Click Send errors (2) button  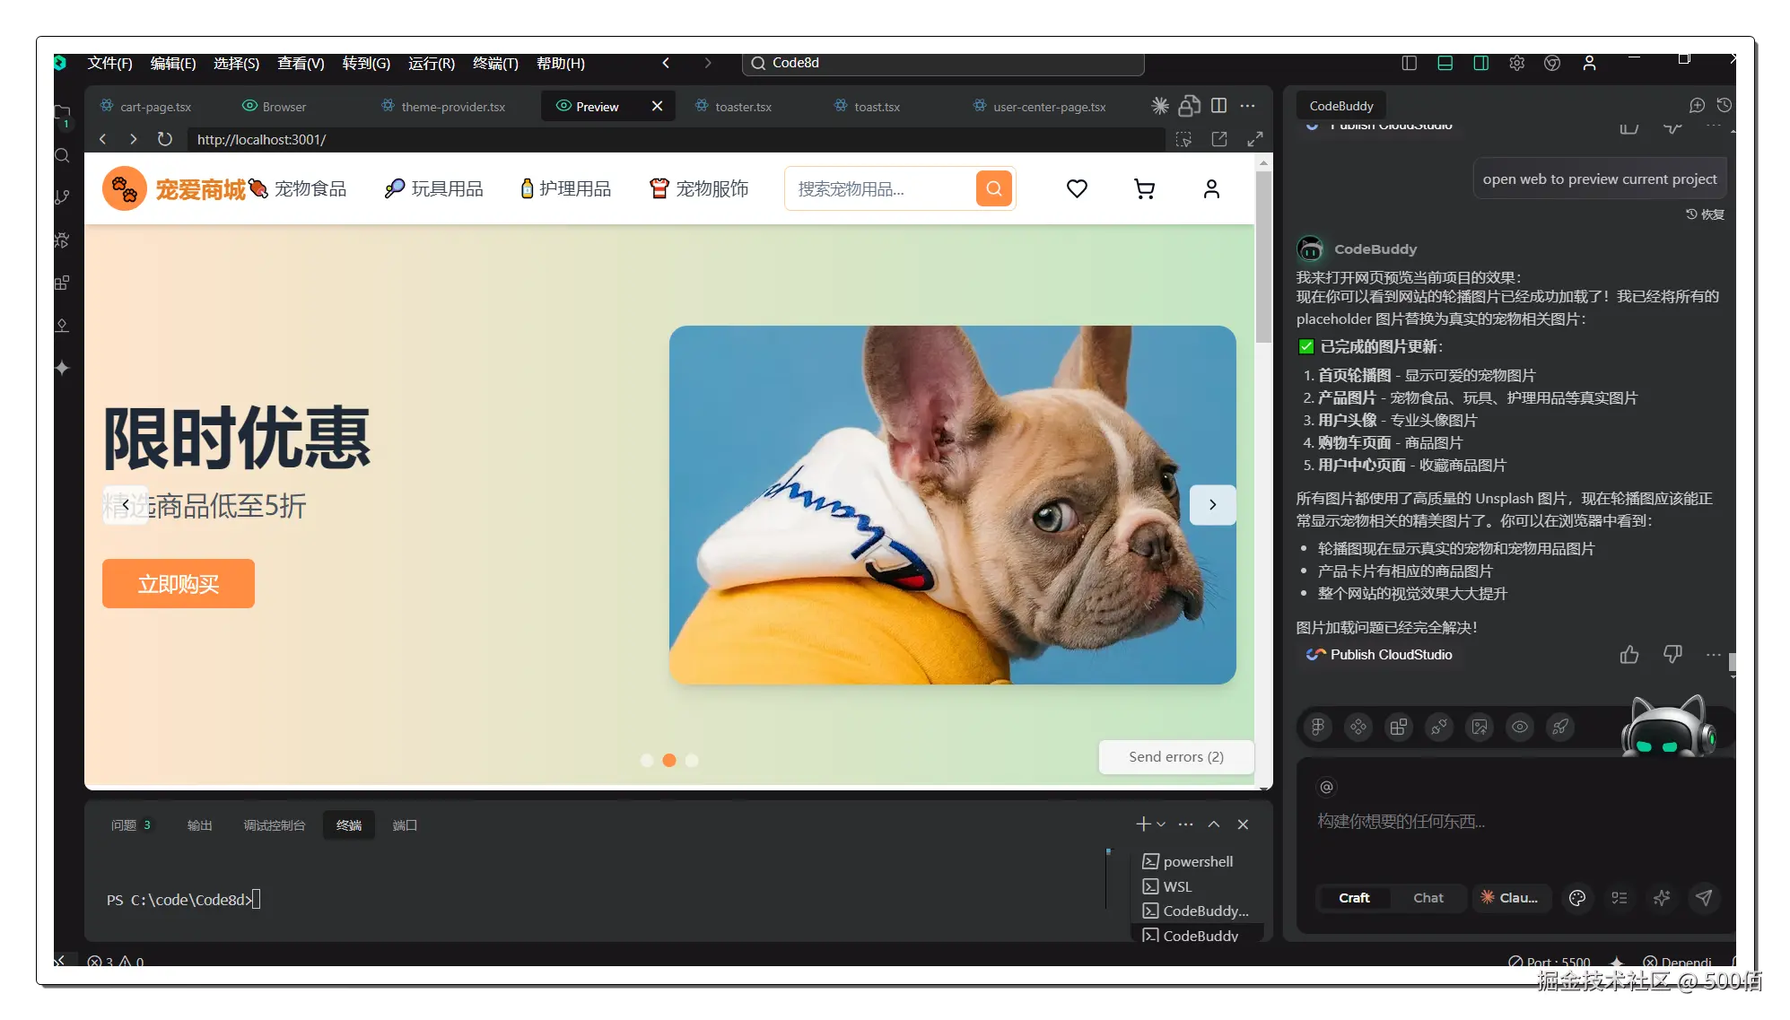[1175, 756]
